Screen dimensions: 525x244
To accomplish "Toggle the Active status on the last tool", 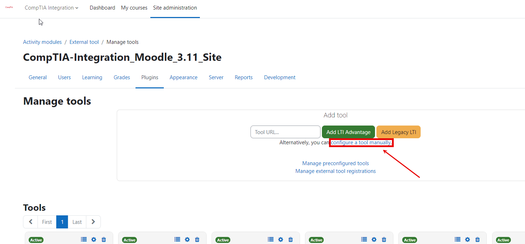I will 503,240.
